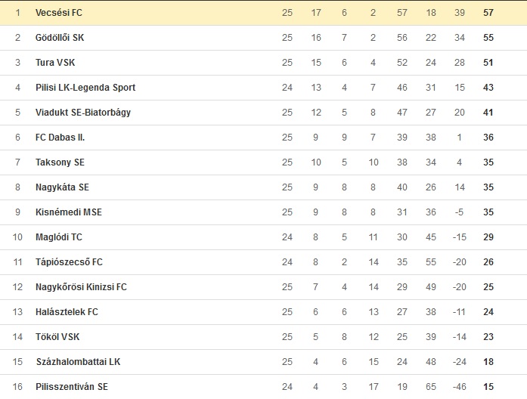This screenshot has width=527, height=399.
Task: Click Nagykáta SE in the table
Action: click(62, 187)
